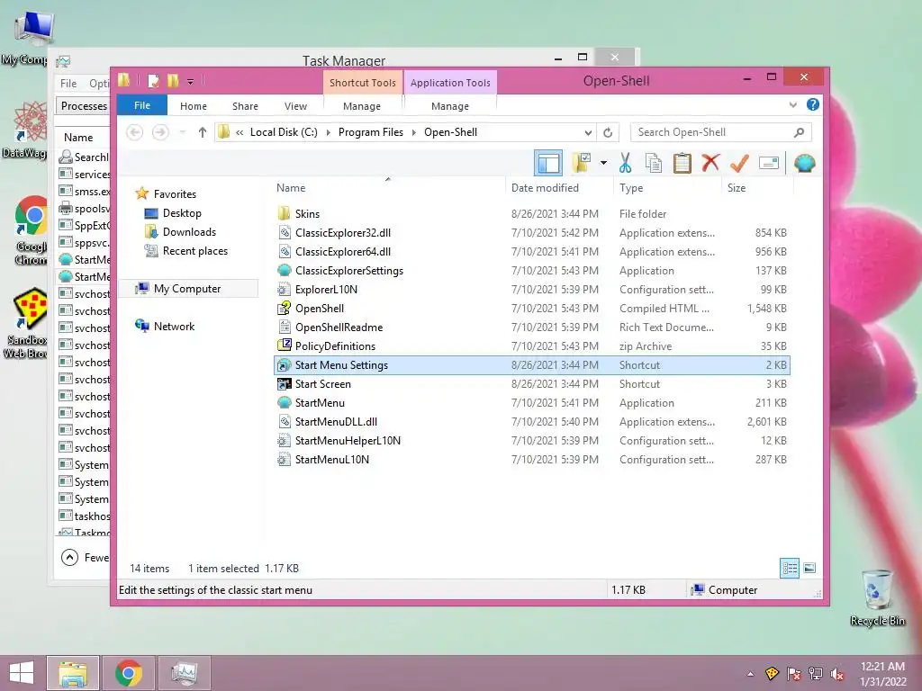Click the Copy icon in toolbar
922x691 pixels.
(x=654, y=163)
